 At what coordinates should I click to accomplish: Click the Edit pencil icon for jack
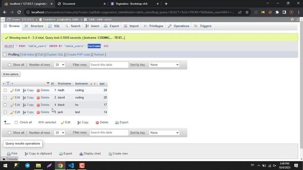(x=12, y=112)
